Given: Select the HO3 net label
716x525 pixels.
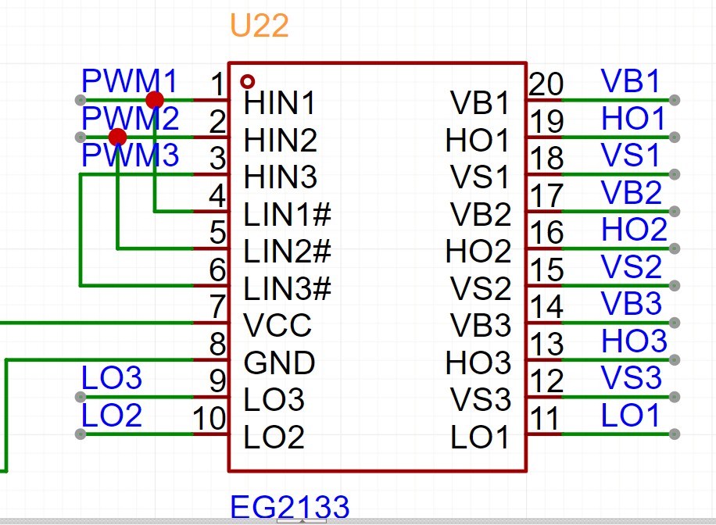Looking at the screenshot, I should 634,341.
